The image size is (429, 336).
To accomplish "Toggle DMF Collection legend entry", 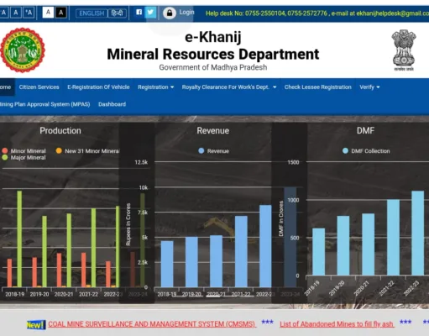I will (366, 151).
